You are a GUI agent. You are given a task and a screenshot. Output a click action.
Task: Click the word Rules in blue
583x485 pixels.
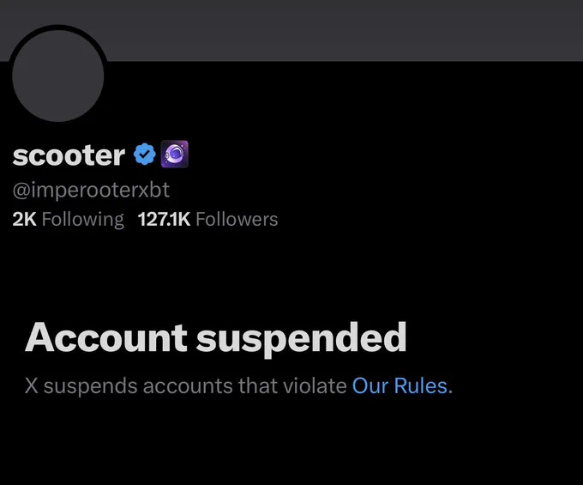420,385
